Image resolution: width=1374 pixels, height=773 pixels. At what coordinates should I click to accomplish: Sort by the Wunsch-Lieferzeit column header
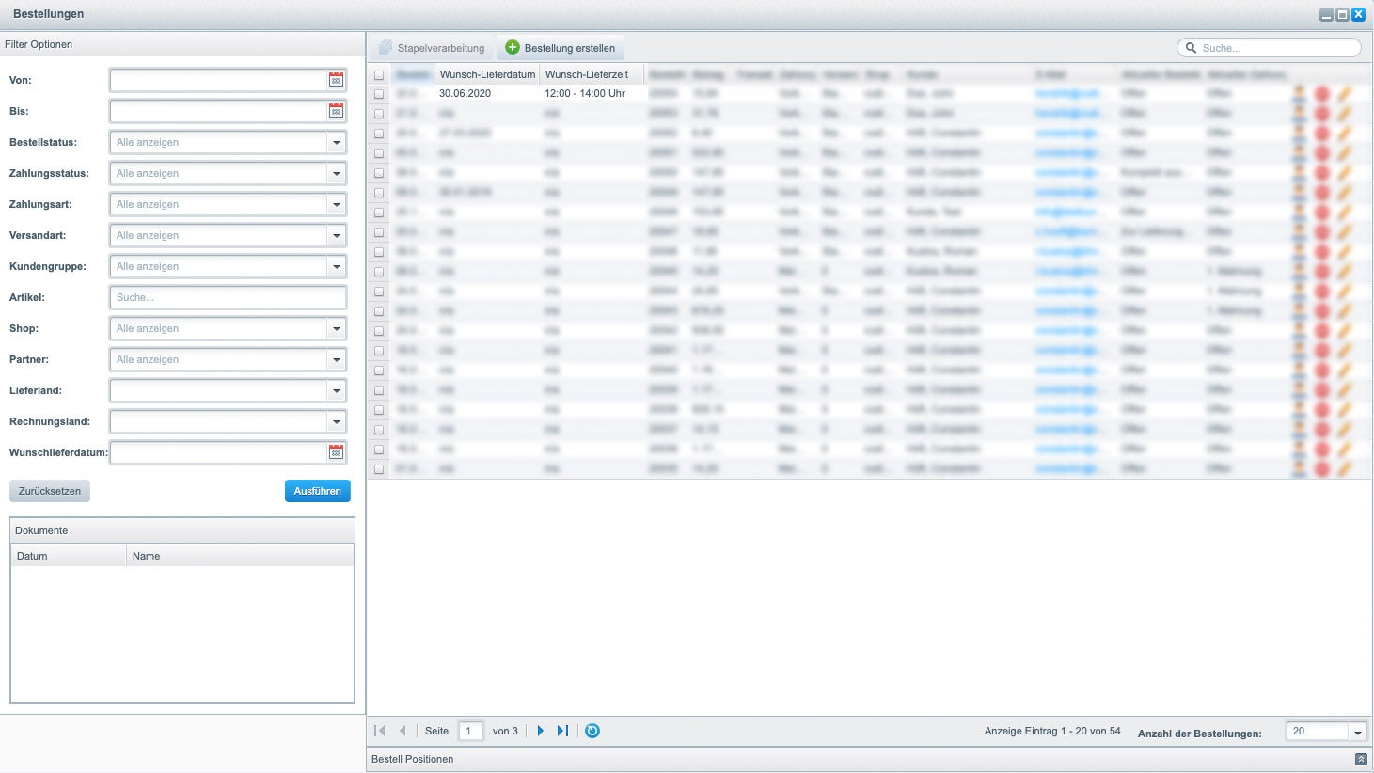tap(592, 74)
